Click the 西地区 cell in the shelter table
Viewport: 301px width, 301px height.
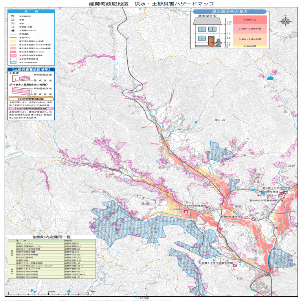pos(12,253)
